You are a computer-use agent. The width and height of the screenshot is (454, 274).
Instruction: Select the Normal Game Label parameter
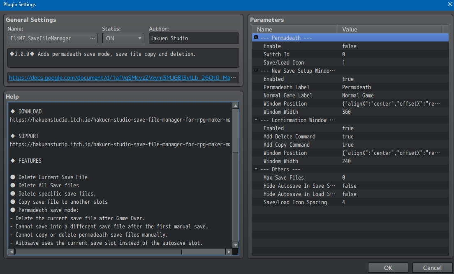click(350, 95)
